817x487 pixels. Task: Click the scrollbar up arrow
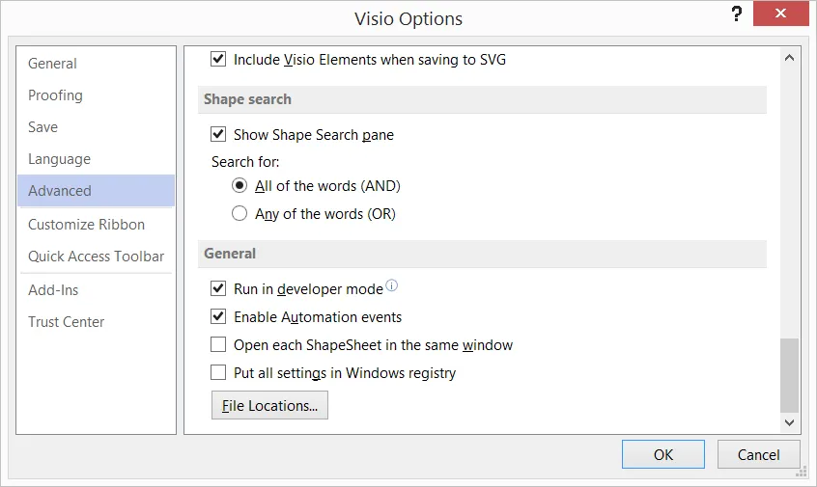point(789,58)
